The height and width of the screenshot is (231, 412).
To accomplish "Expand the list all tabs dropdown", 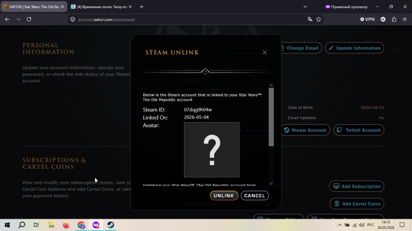I will point(305,7).
